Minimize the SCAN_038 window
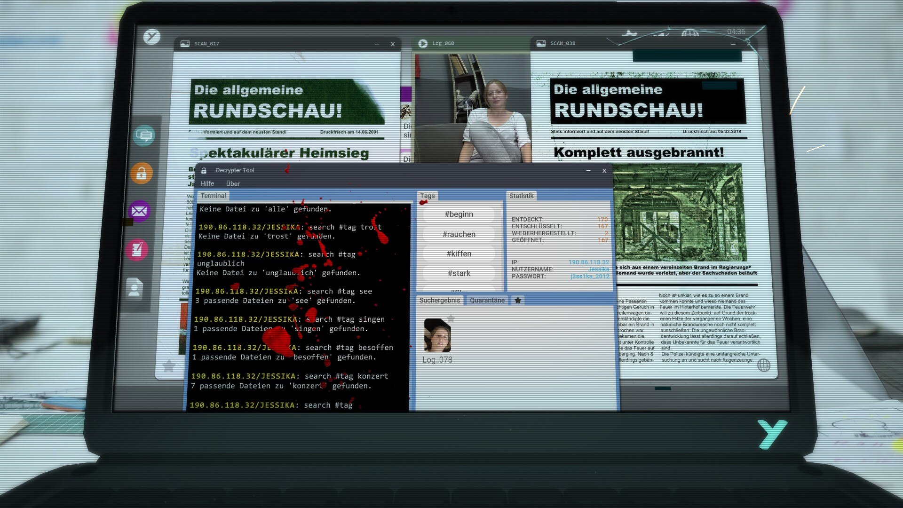This screenshot has height=508, width=903. [733, 44]
